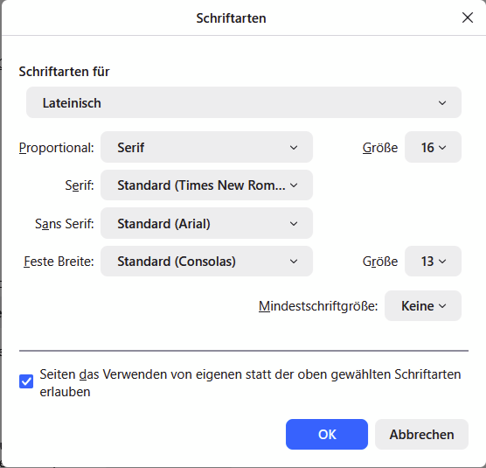
Task: Confirm with the OK button
Action: (x=327, y=434)
